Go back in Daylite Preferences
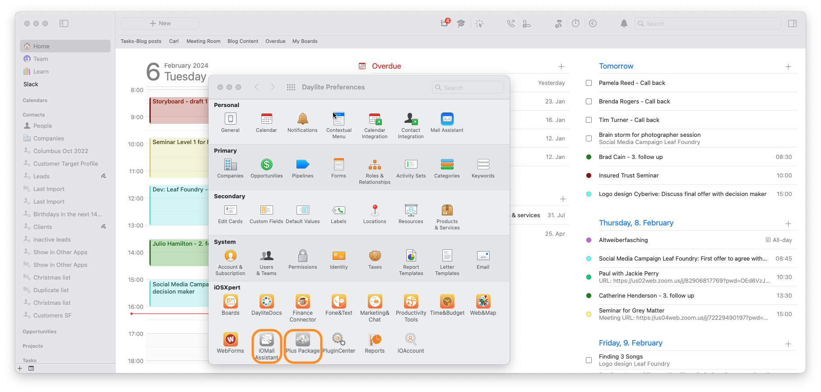The image size is (821, 392). 256,87
